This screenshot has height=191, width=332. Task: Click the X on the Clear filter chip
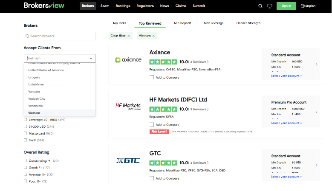click(x=129, y=36)
